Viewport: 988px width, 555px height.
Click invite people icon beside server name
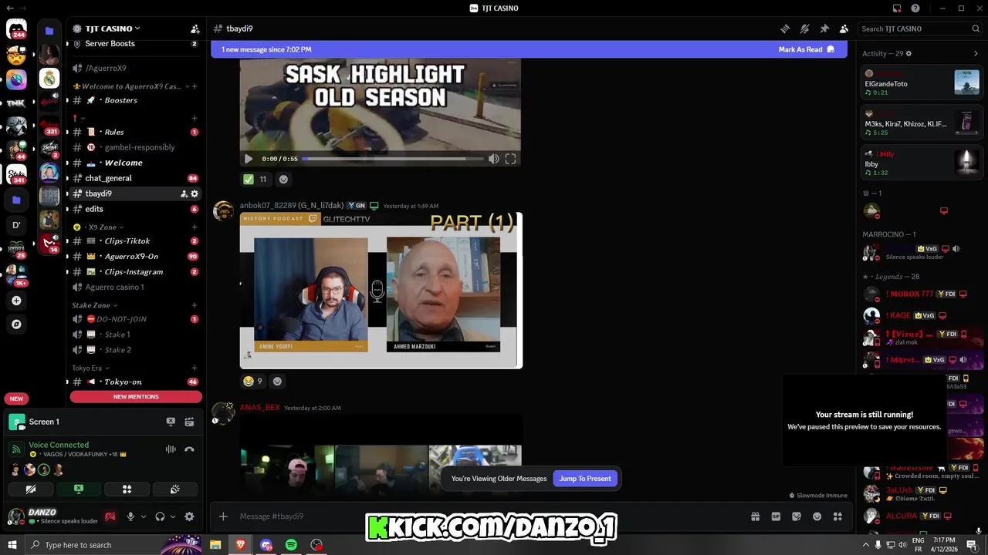pyautogui.click(x=195, y=29)
